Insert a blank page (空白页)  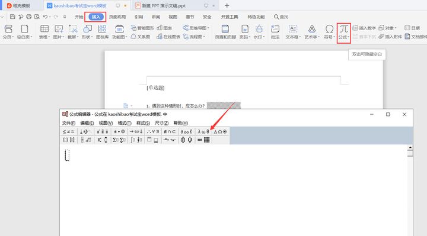24,32
